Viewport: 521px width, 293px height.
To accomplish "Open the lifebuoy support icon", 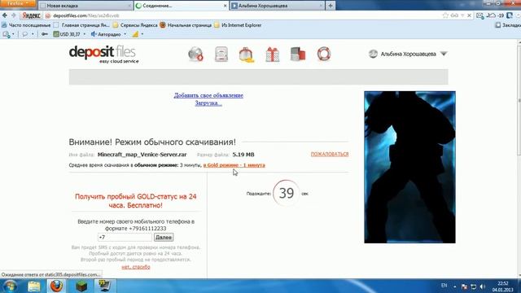I will 324,55.
